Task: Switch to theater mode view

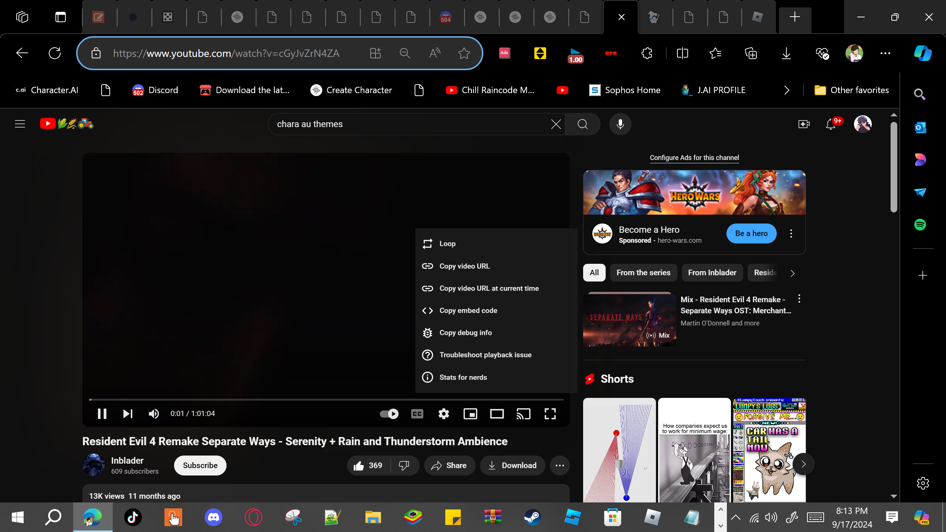Action: point(497,414)
